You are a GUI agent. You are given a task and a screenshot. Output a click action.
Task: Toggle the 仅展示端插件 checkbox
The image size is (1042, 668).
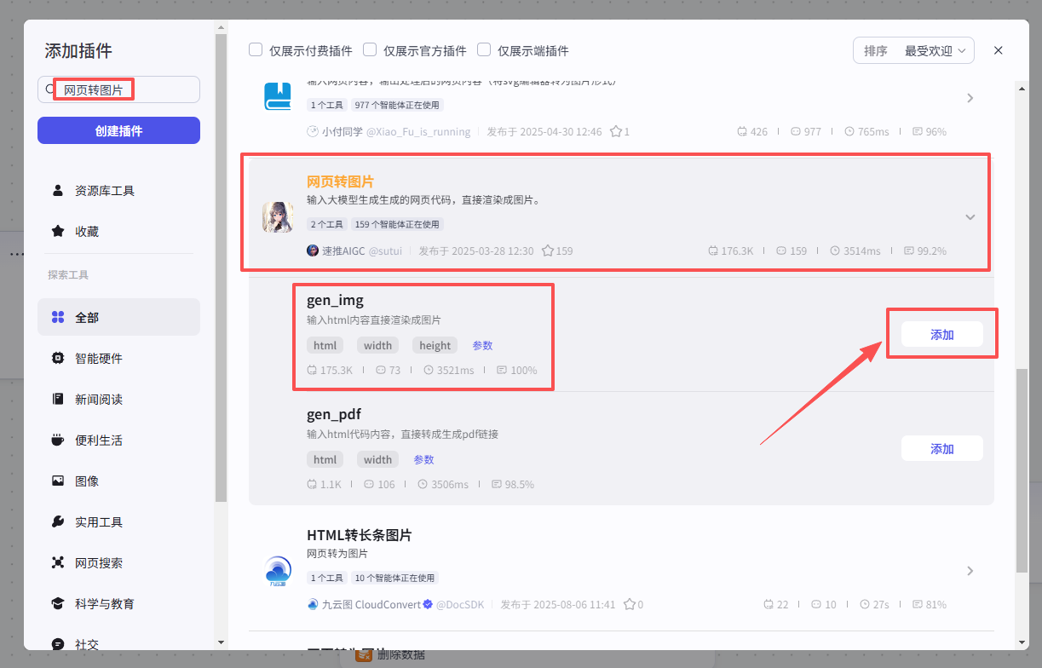[x=484, y=50]
